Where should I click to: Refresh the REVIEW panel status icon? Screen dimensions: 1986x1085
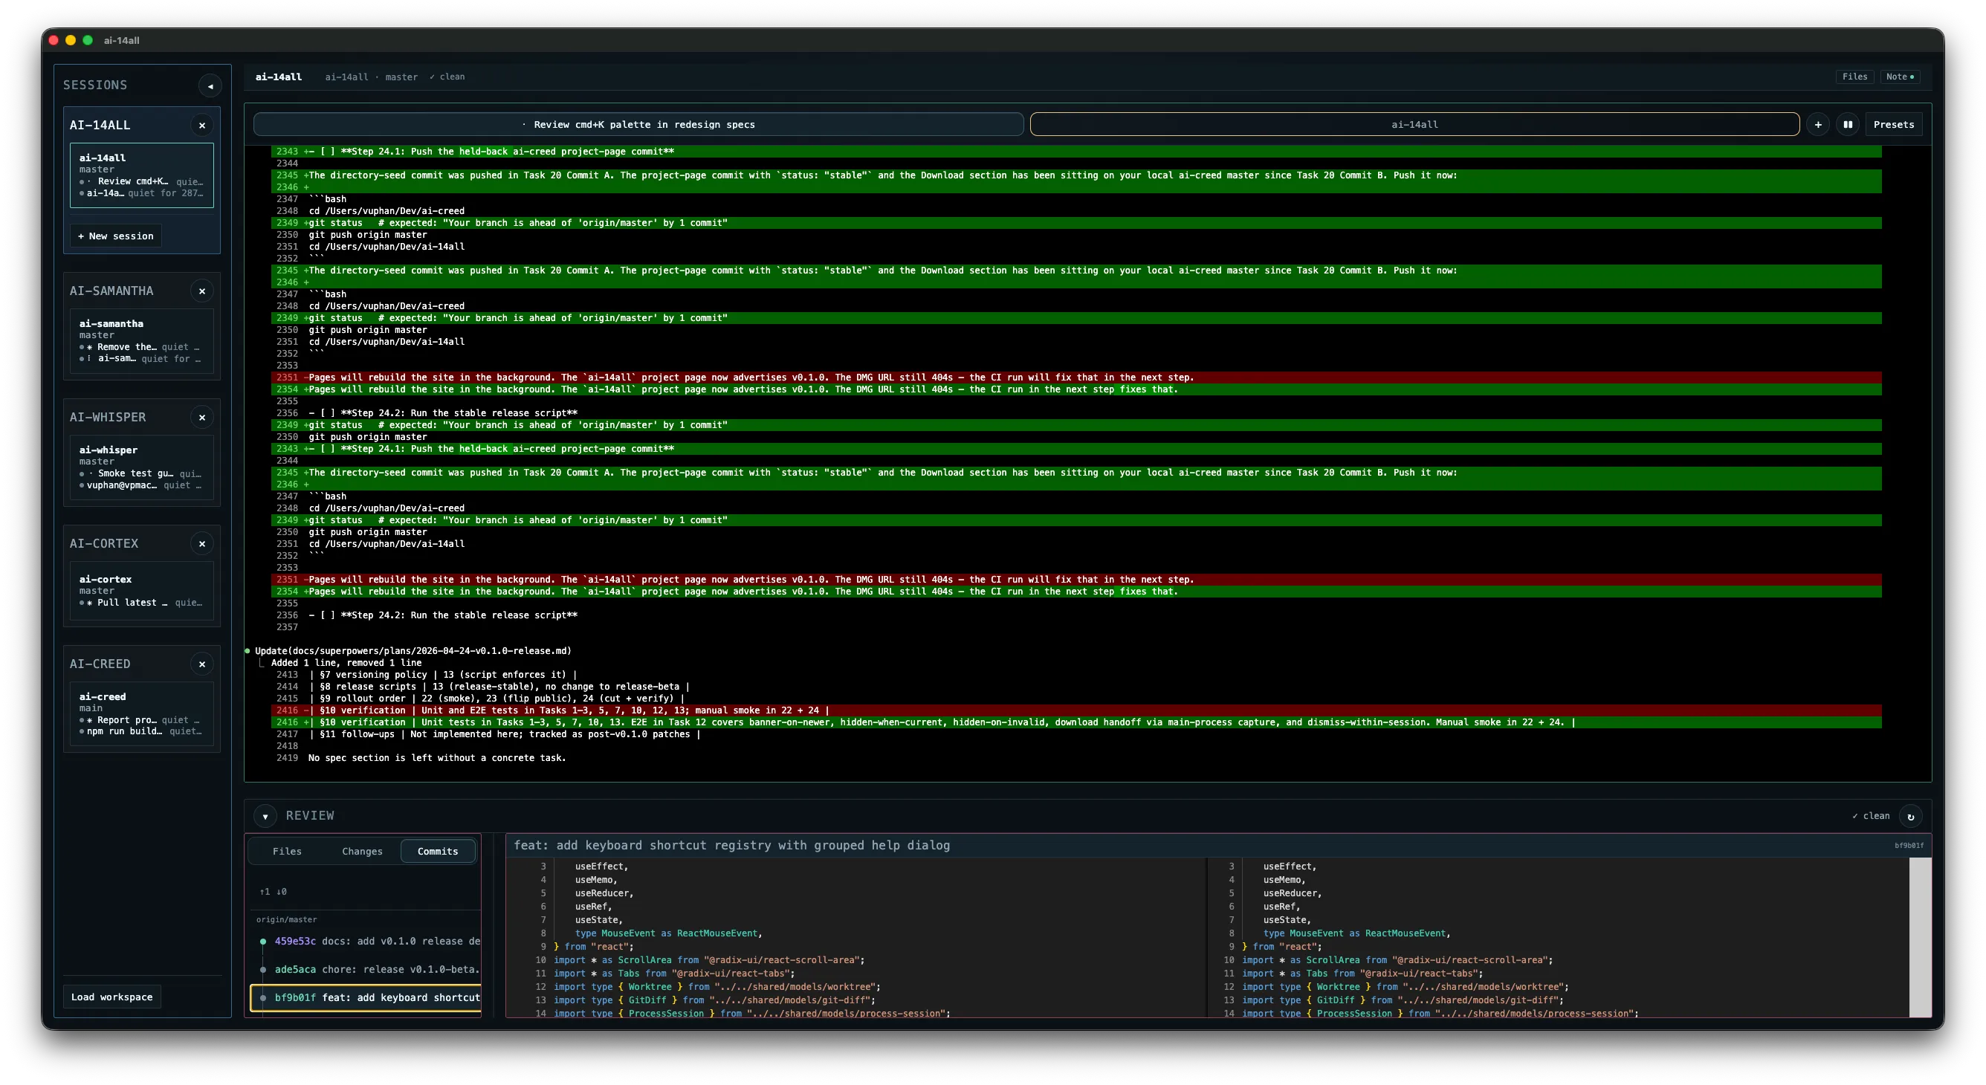point(1911,816)
